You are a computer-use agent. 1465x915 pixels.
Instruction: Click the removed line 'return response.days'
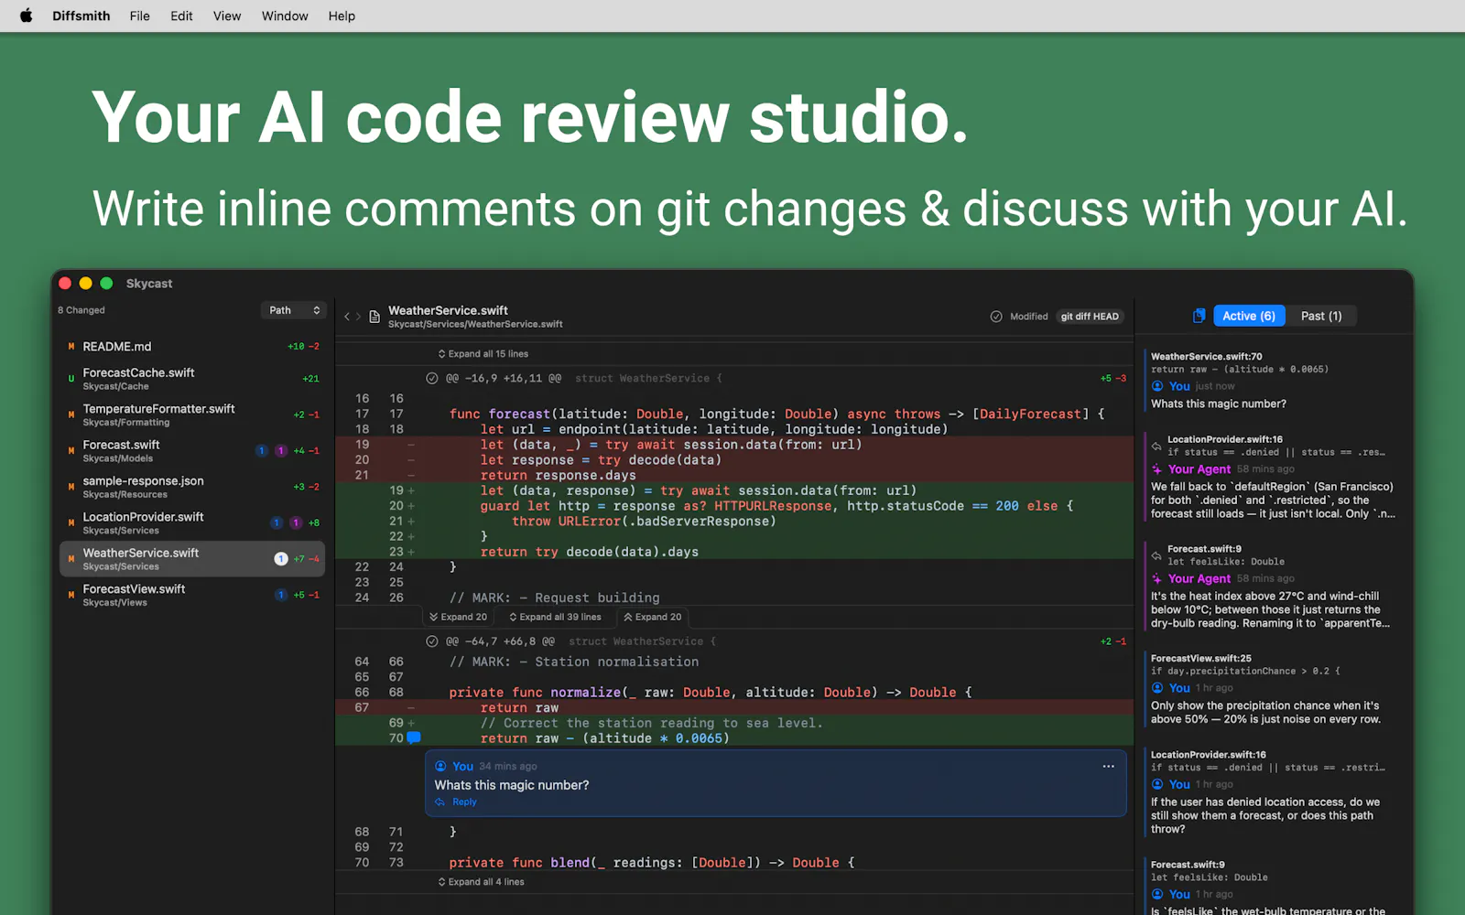[x=558, y=476]
